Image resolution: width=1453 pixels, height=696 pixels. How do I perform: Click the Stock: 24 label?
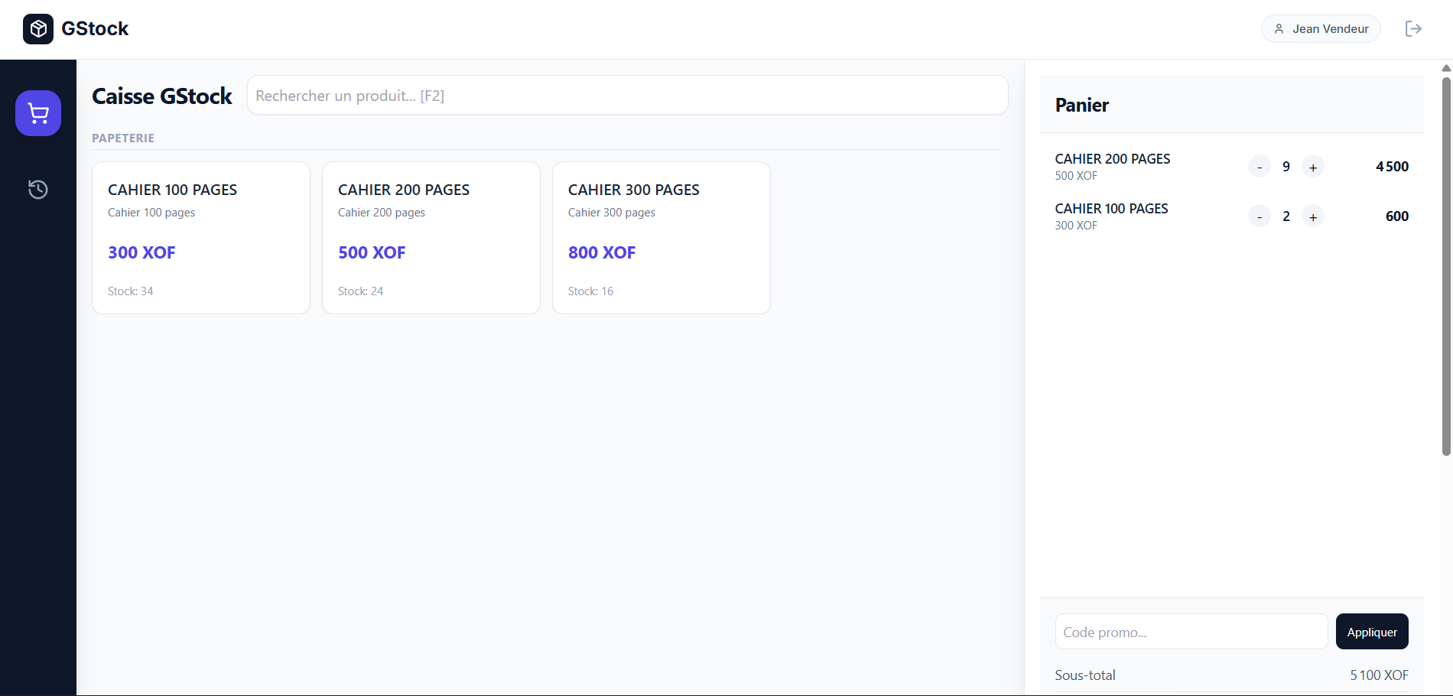361,291
